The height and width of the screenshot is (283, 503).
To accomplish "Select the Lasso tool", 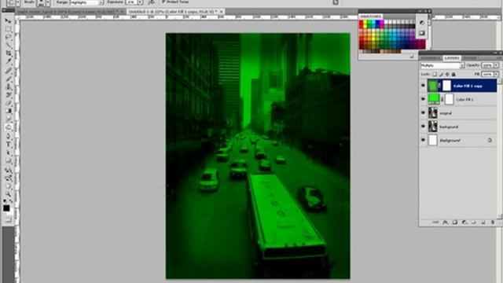I will point(9,37).
